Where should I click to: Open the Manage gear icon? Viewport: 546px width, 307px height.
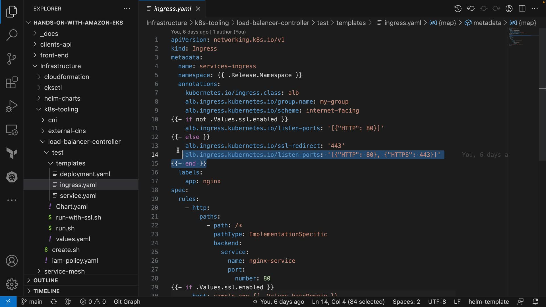12,284
